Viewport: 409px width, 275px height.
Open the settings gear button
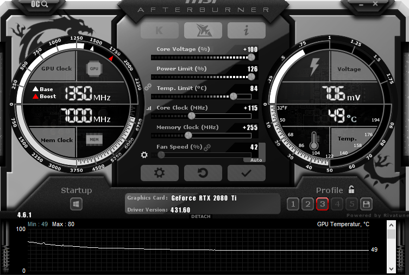[x=159, y=173]
